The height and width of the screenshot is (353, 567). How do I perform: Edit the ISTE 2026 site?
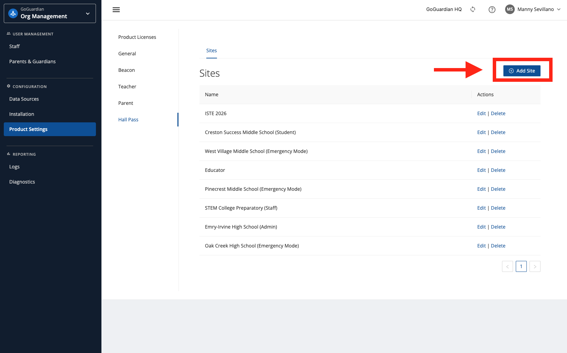[x=481, y=113]
